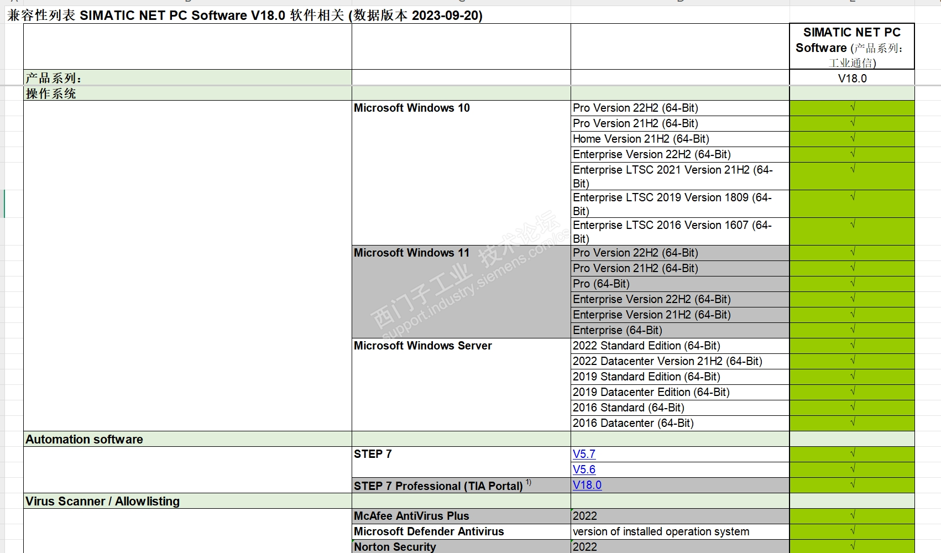Screen dimensions: 941x553
Task: Select the 2022 cell beside McAfee AntiVirus Plus
Action: (x=680, y=516)
